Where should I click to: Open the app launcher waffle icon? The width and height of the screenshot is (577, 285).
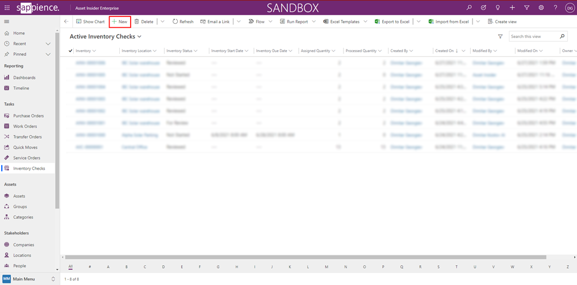click(7, 7)
